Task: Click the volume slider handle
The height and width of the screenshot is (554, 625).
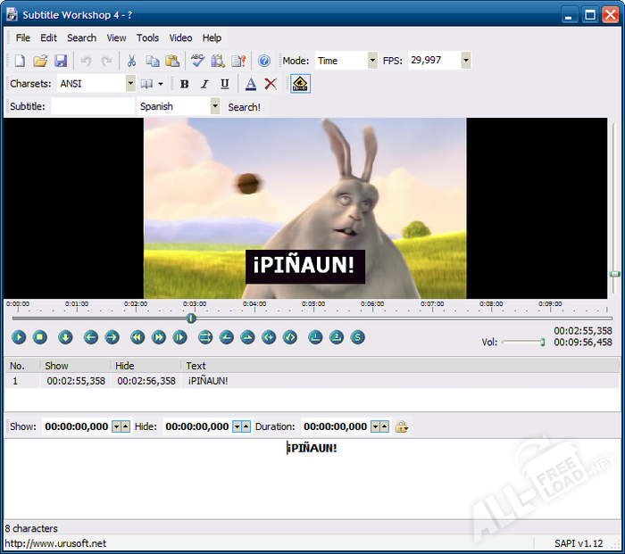Action: [x=543, y=342]
